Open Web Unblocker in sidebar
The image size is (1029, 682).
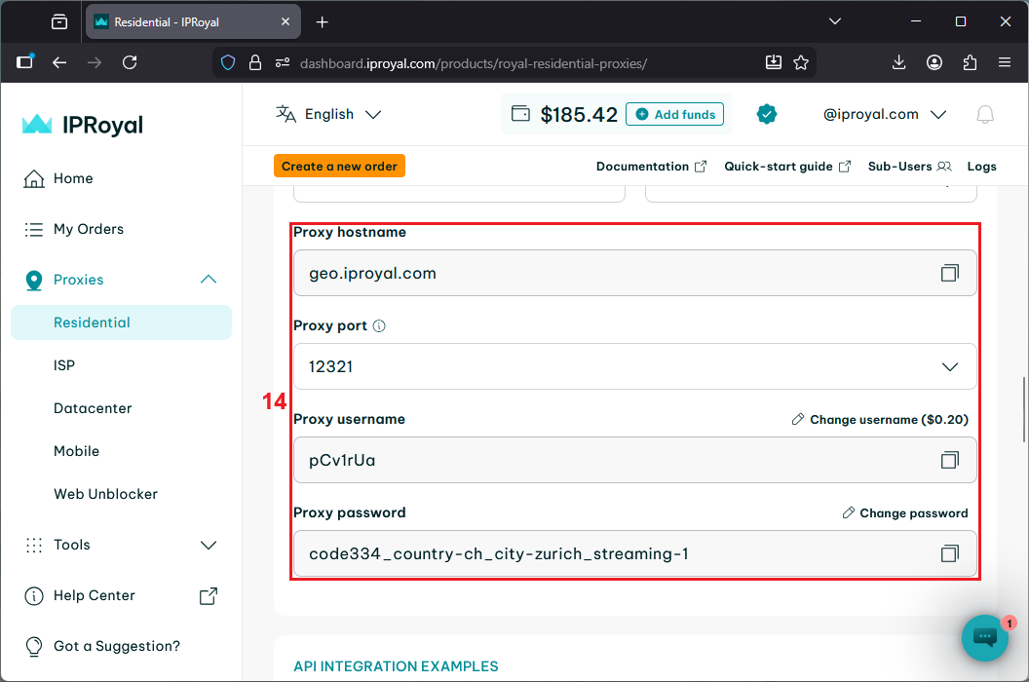(x=105, y=494)
